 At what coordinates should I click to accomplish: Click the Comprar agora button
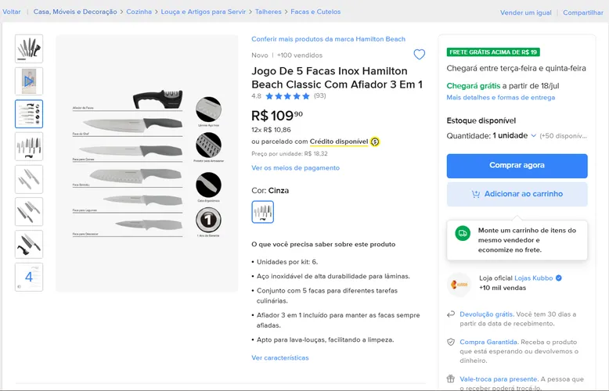(x=517, y=166)
